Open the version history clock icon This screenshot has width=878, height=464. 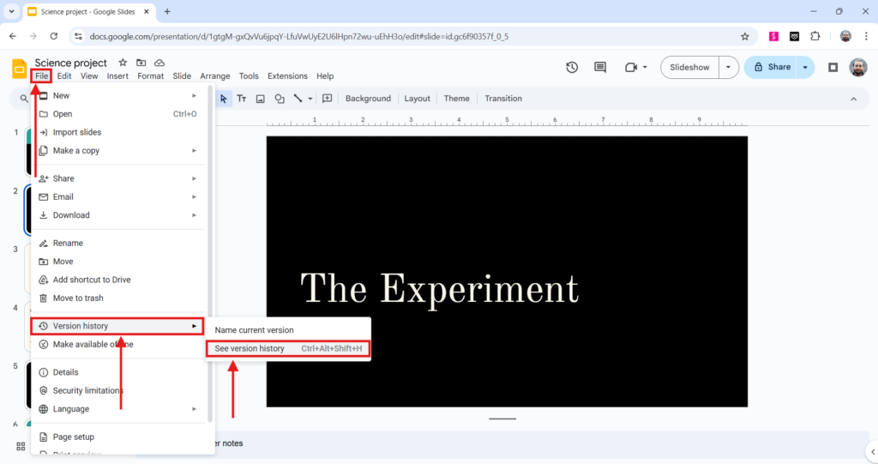point(572,67)
